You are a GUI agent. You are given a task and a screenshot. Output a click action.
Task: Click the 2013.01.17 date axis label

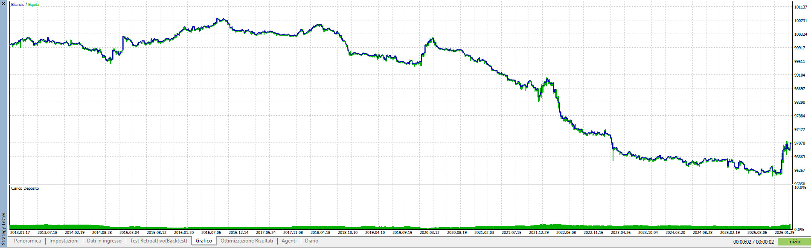click(x=20, y=233)
